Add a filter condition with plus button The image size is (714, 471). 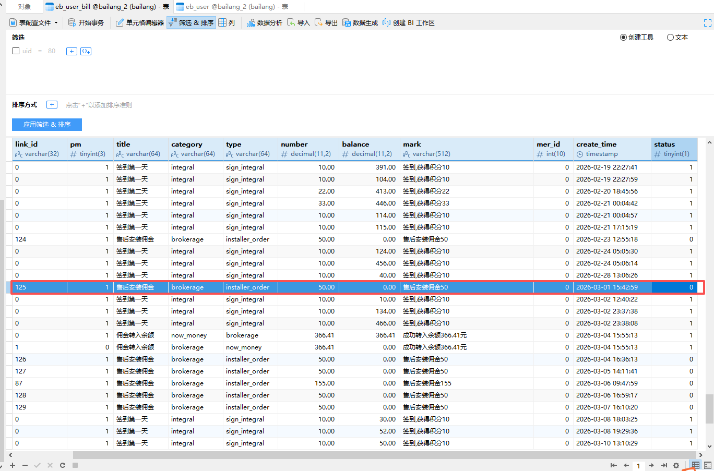click(x=72, y=51)
